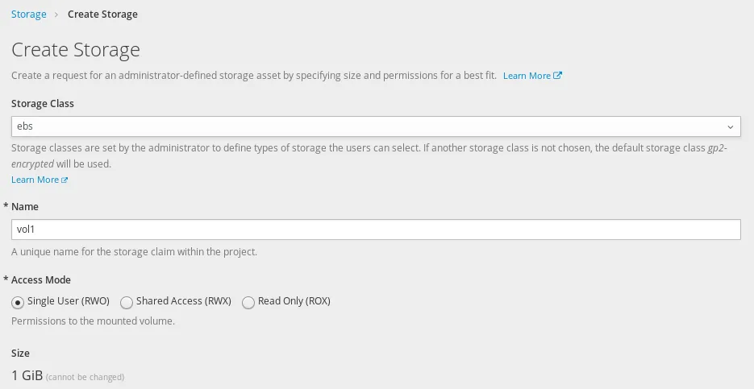The height and width of the screenshot is (389, 754).
Task: Open the Learn More link under storage classes help
Action: (35, 180)
